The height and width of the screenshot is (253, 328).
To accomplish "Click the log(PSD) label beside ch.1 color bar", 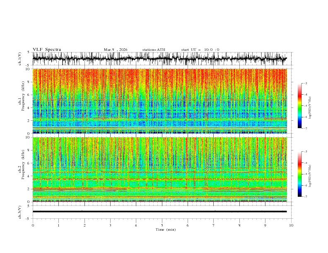I will pyautogui.click(x=310, y=108).
